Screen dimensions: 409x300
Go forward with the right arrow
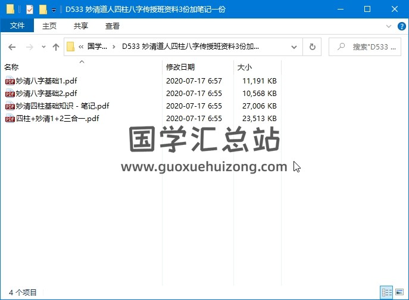(x=30, y=47)
